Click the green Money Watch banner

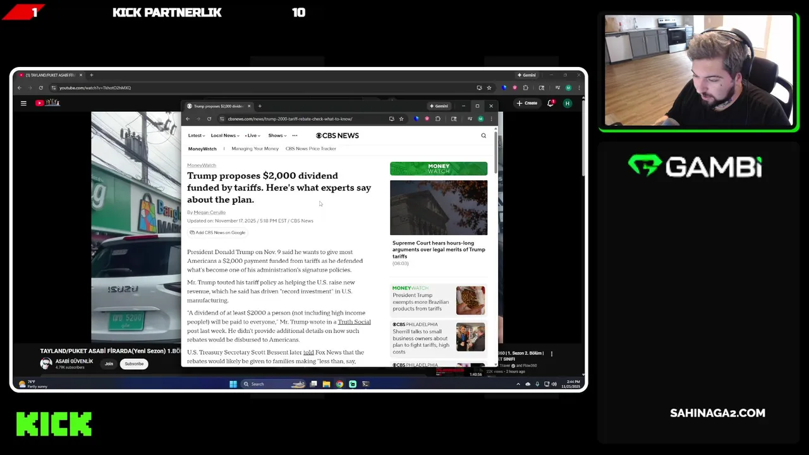(439, 169)
